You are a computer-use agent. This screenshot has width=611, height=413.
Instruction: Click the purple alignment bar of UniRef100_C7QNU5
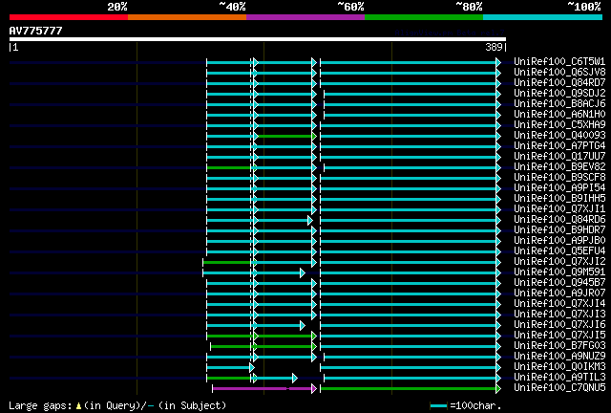click(263, 388)
